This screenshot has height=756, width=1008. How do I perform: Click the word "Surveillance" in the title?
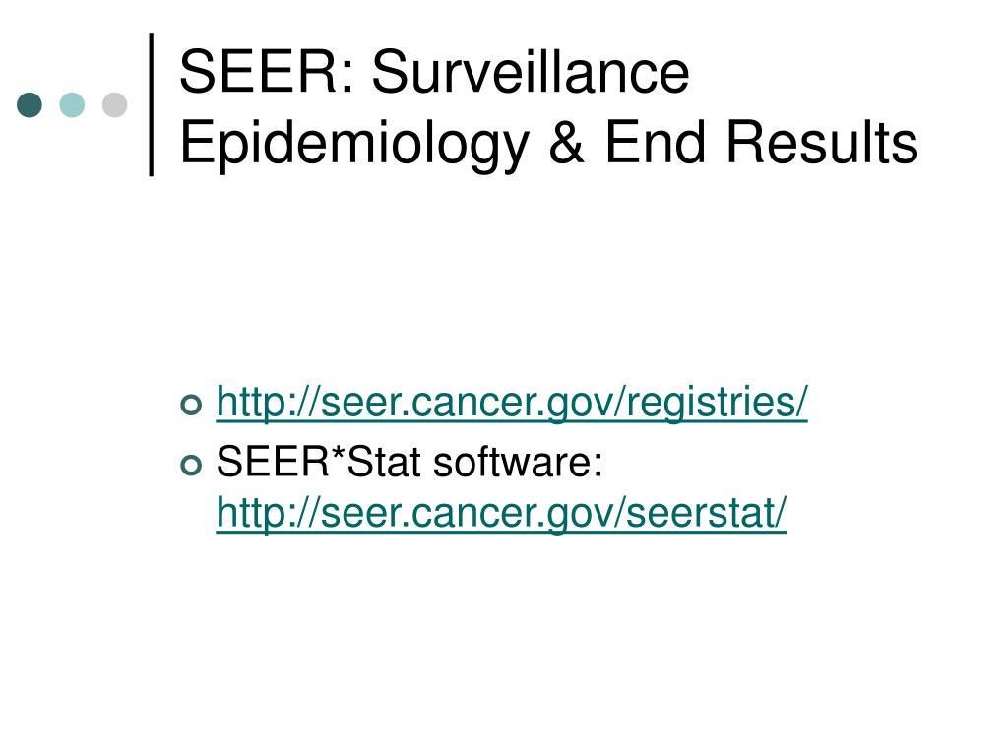coord(531,71)
